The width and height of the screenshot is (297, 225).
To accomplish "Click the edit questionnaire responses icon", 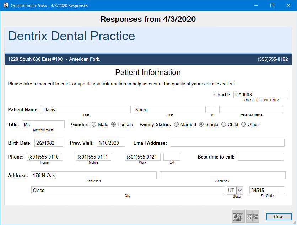I will 238,216.
